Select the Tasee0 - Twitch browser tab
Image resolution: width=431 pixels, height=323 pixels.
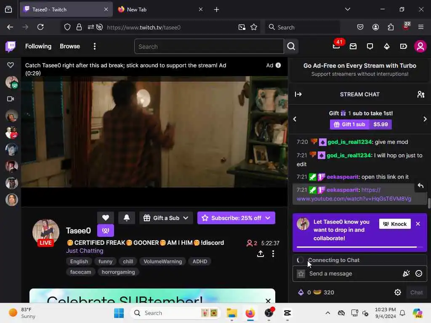click(x=66, y=10)
